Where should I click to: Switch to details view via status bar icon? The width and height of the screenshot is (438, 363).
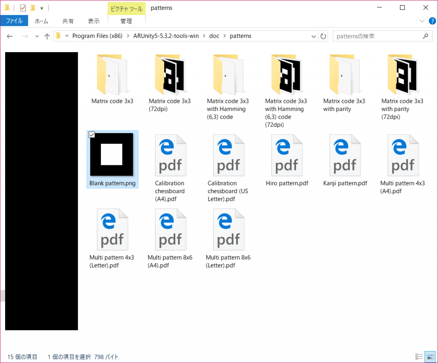419,357
